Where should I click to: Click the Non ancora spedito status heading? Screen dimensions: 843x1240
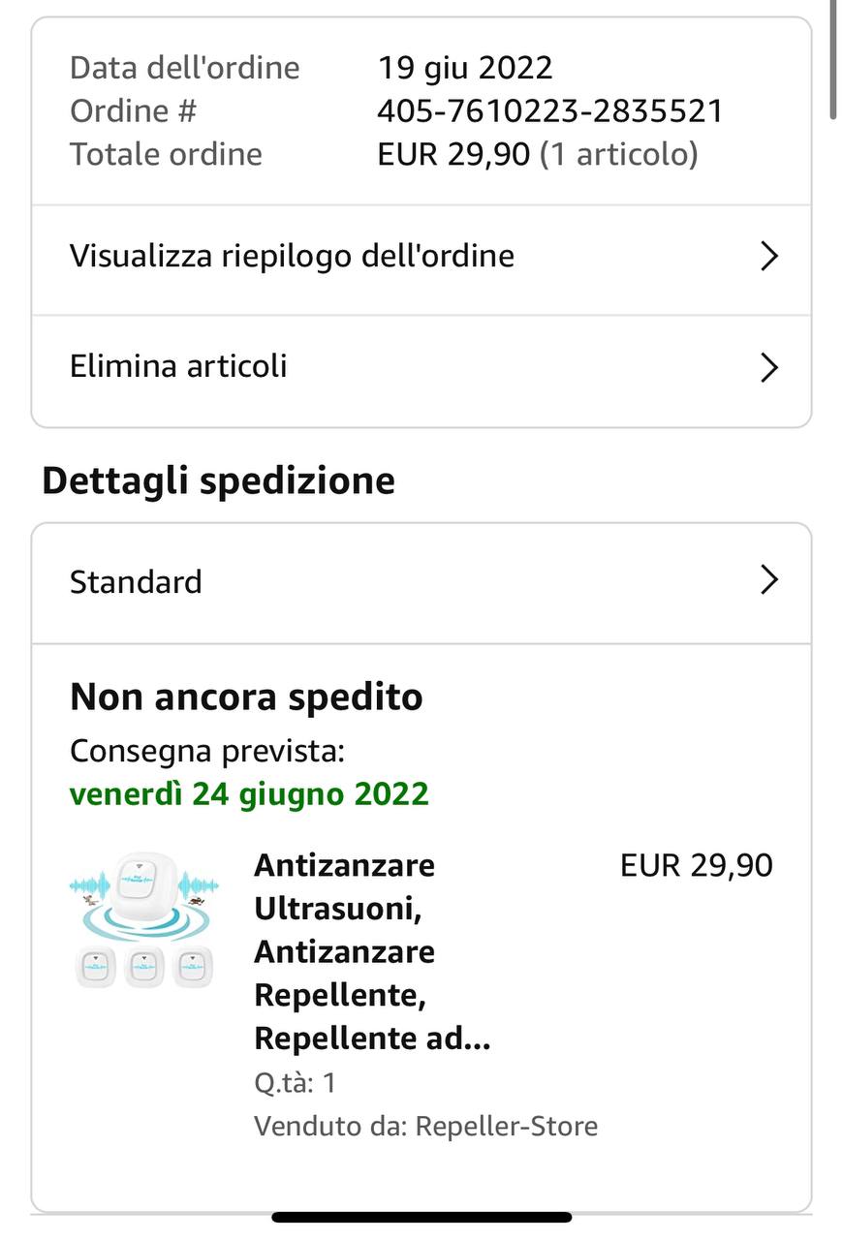(246, 697)
